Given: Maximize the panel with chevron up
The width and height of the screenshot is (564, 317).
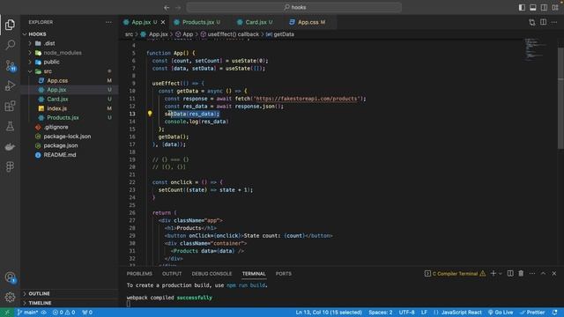Looking at the screenshot, I should (543, 274).
